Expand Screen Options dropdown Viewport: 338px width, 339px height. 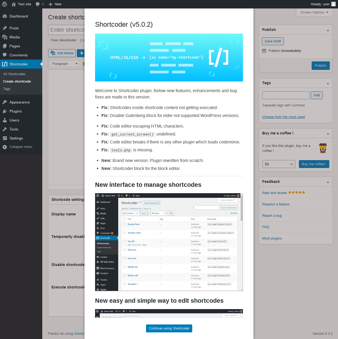tap(314, 12)
